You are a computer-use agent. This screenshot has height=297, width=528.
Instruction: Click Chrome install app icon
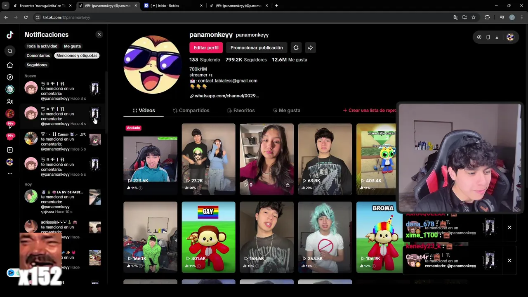coord(464,17)
